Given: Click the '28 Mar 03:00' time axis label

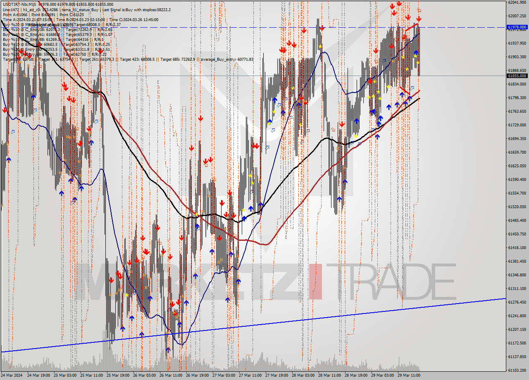Looking at the screenshot, I should click(303, 375).
